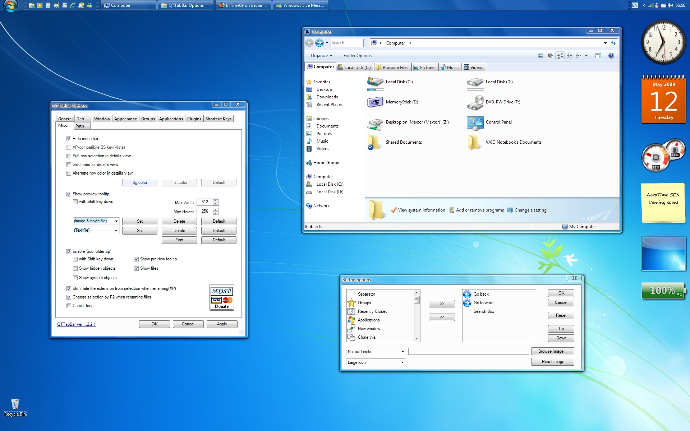Select the New window icon in list
The image size is (690, 431).
coord(351,328)
